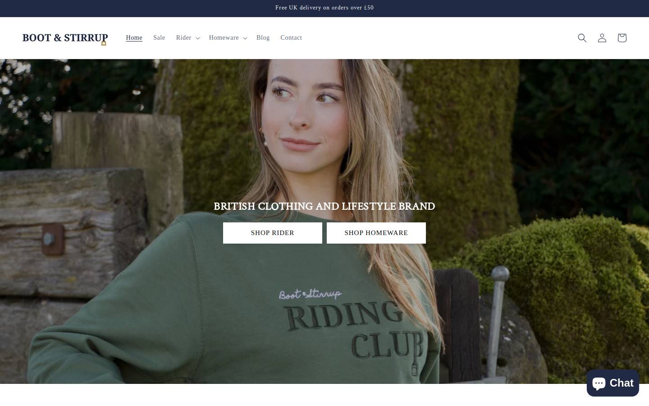Open the Contact page link
649x406 pixels.
click(291, 38)
